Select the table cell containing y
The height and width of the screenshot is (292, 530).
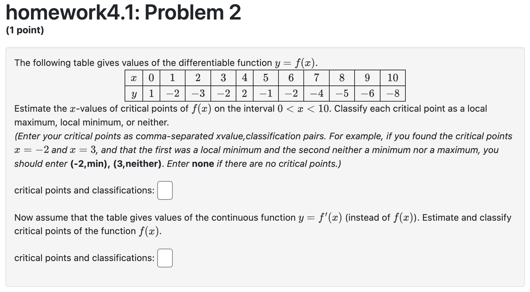[134, 94]
